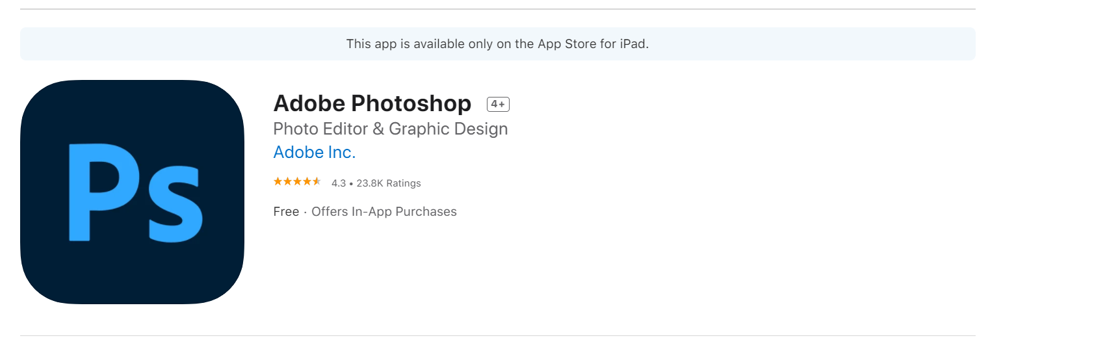Click the first orange rating star
Viewport: 1118px width, 351px height.
(x=278, y=182)
